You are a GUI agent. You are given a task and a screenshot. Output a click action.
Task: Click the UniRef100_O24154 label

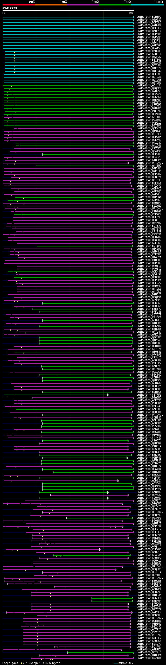pyautogui.click(x=149, y=40)
